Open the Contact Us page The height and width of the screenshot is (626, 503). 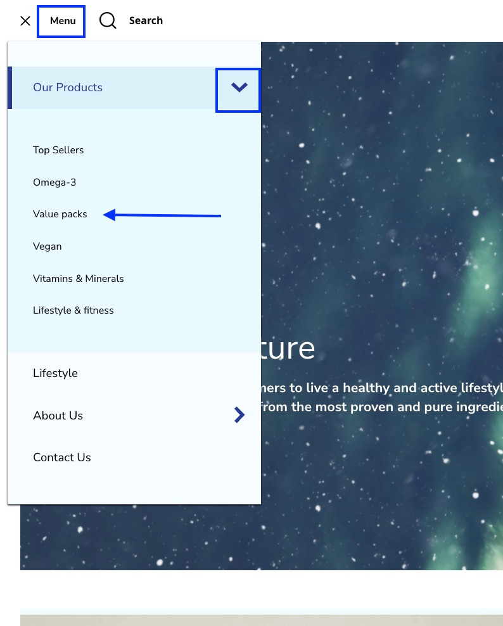tap(62, 457)
